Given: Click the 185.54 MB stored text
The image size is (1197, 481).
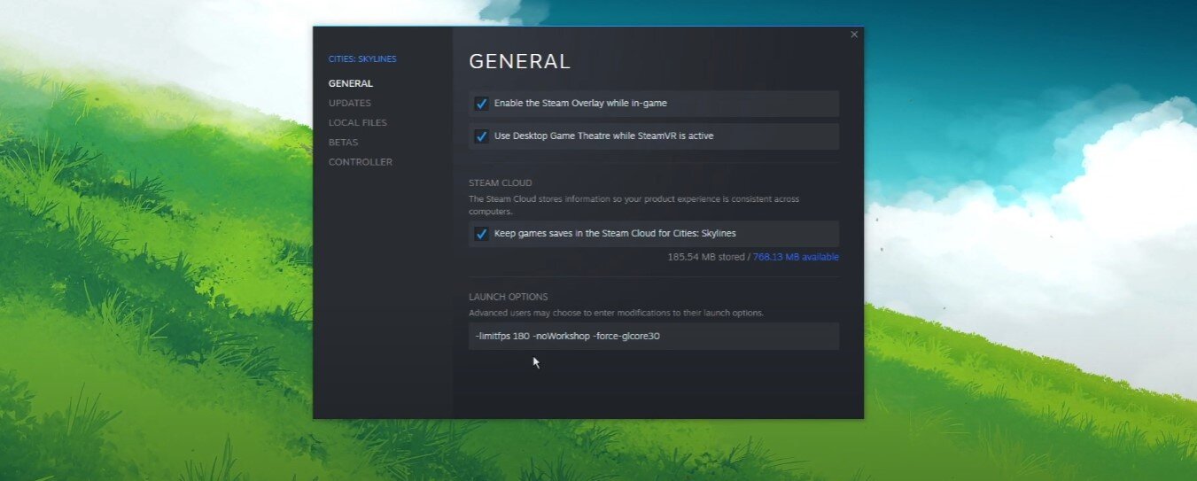Looking at the screenshot, I should tap(706, 257).
